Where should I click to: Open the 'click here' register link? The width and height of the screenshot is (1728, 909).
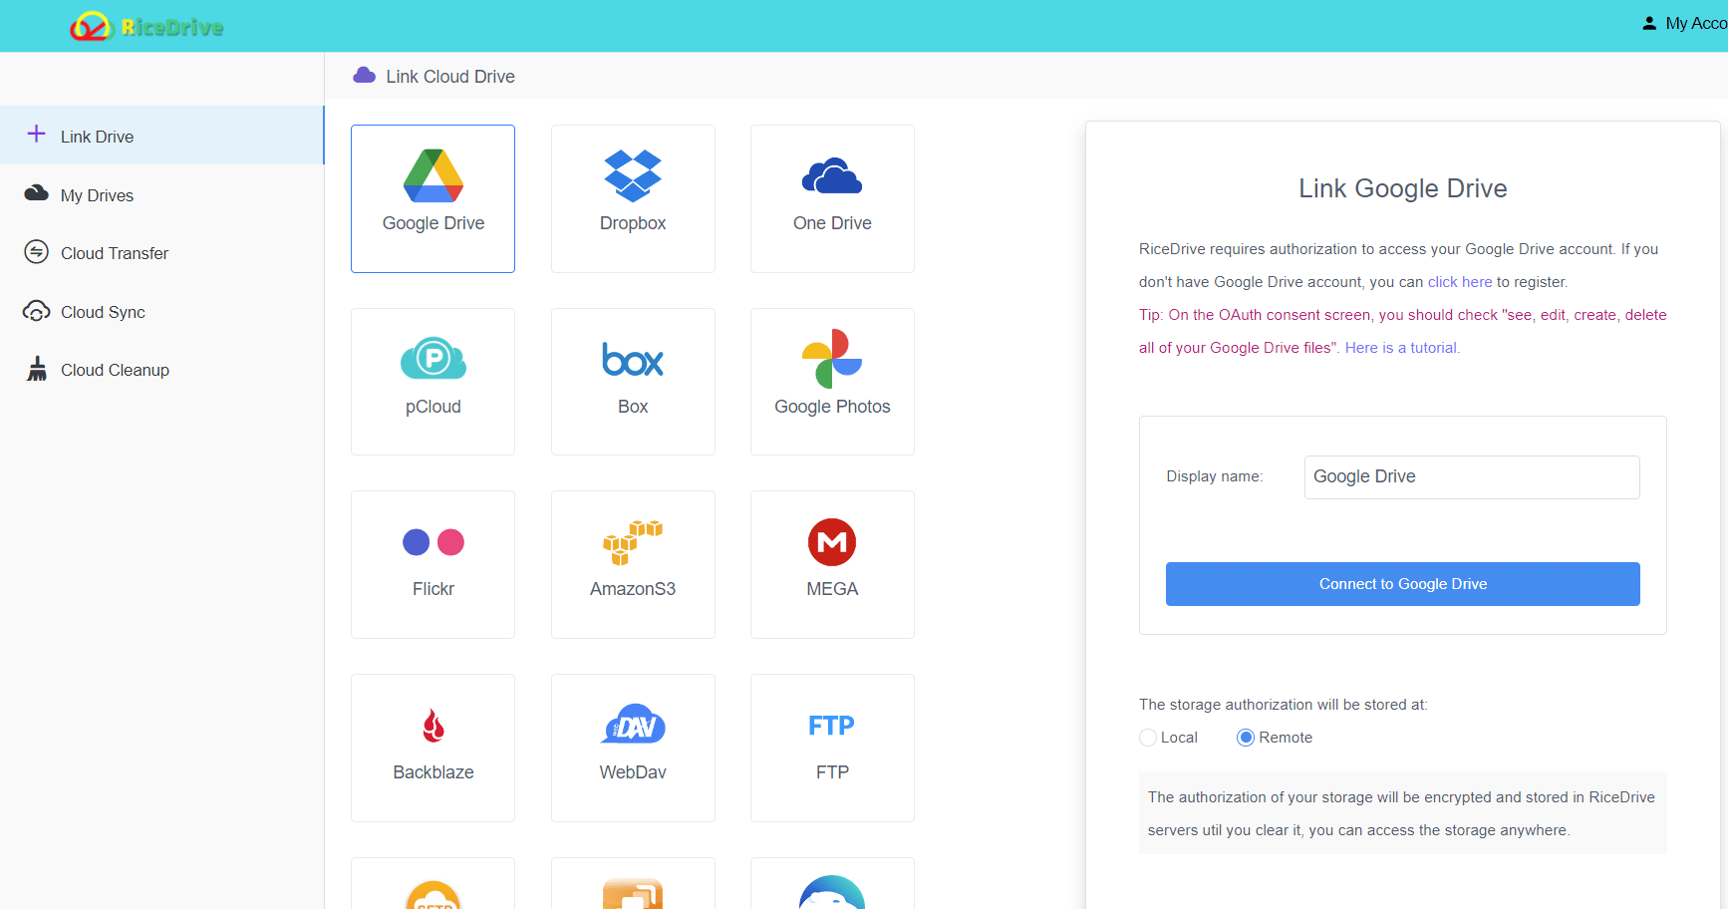[x=1460, y=282]
